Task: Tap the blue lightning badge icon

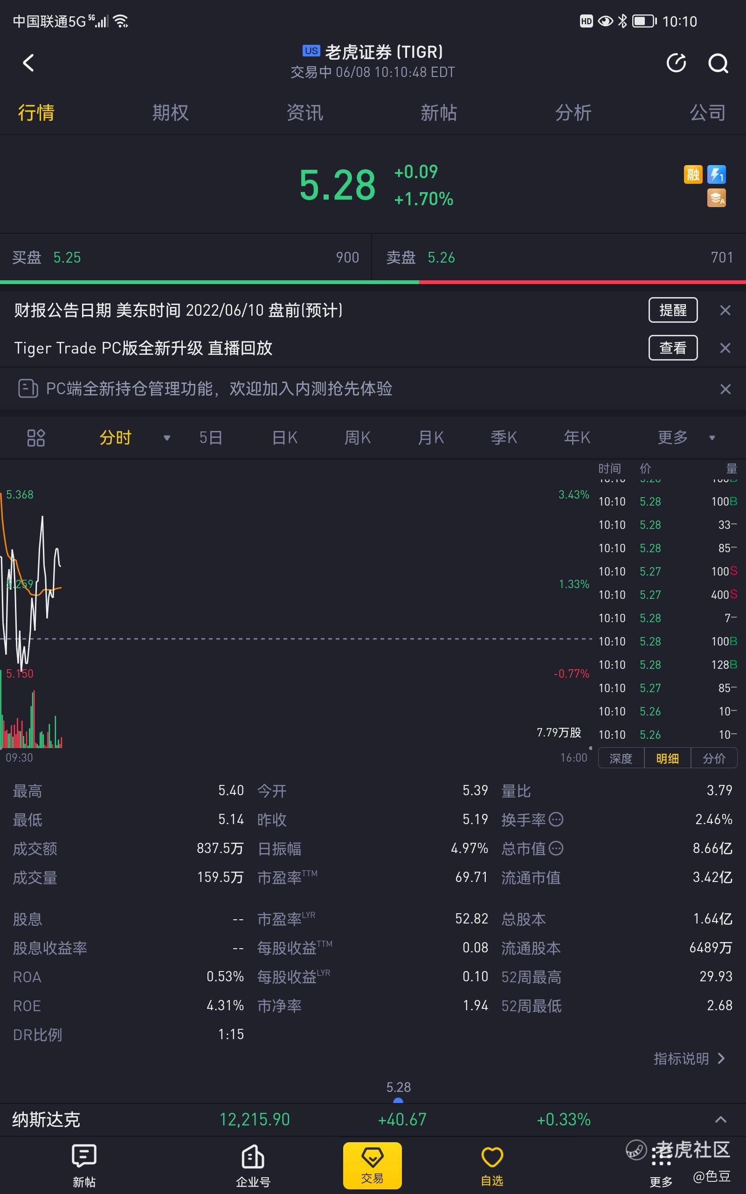Action: 717,174
